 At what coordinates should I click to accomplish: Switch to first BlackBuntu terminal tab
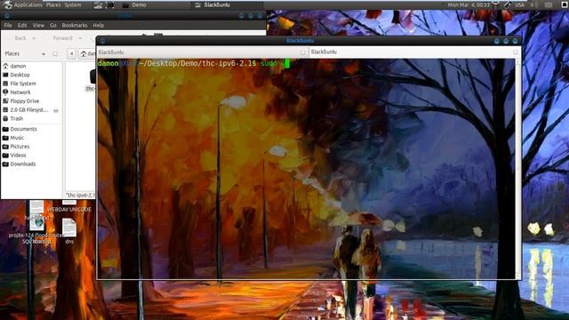pos(202,52)
